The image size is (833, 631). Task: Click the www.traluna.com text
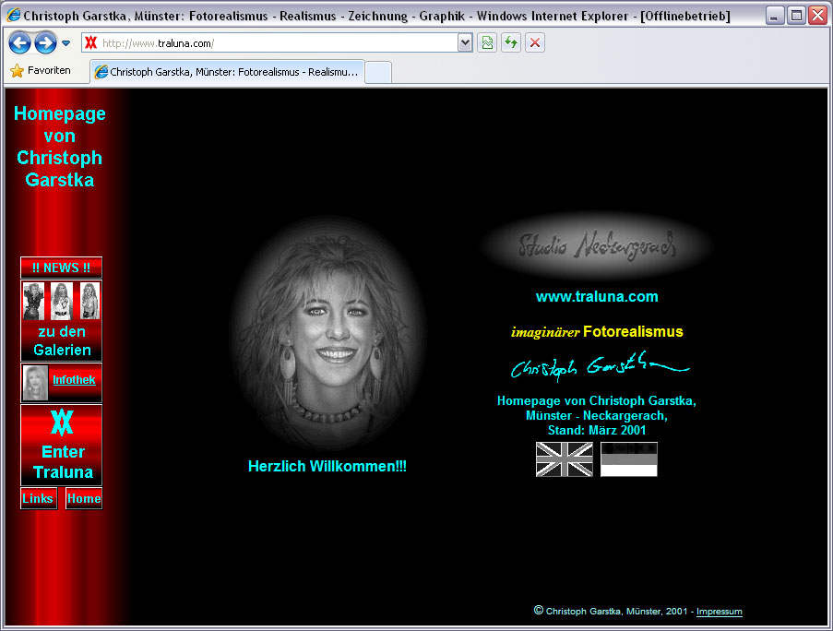point(597,296)
